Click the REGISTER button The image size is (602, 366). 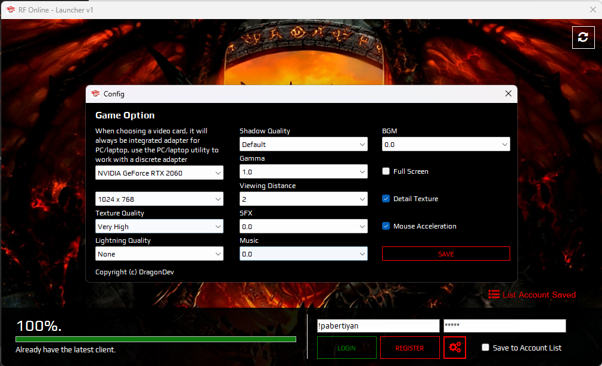(409, 348)
